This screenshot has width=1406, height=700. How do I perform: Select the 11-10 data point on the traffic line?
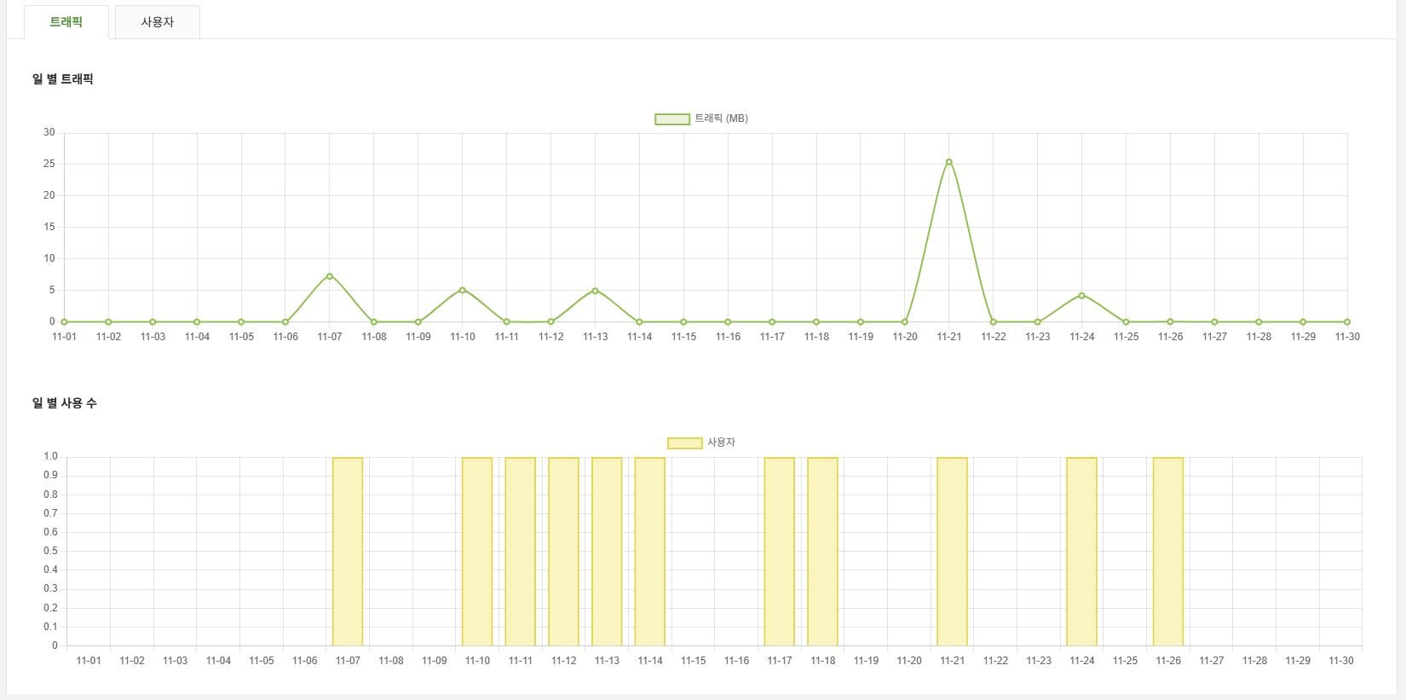pyautogui.click(x=463, y=290)
